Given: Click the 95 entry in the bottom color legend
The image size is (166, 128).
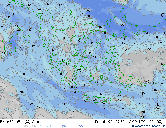Looking at the screenshot, I should [64, 126].
